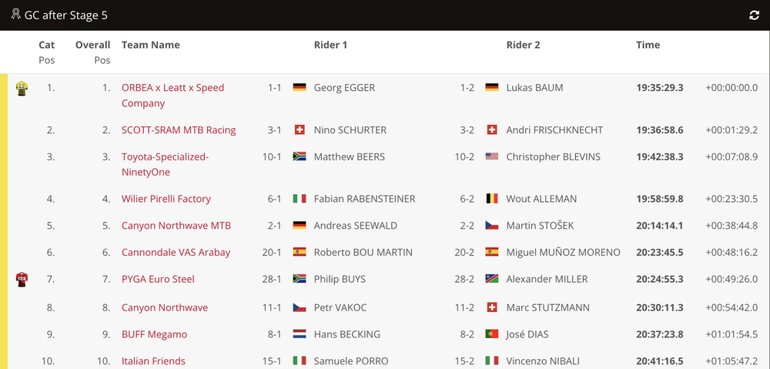Click the USA flag beside Christopher BLEVINS
The width and height of the screenshot is (770, 369).
491,156
